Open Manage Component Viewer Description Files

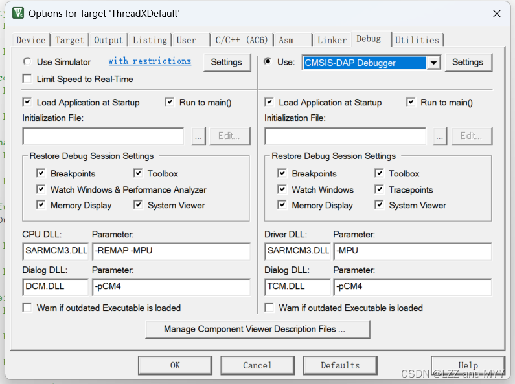(258, 329)
